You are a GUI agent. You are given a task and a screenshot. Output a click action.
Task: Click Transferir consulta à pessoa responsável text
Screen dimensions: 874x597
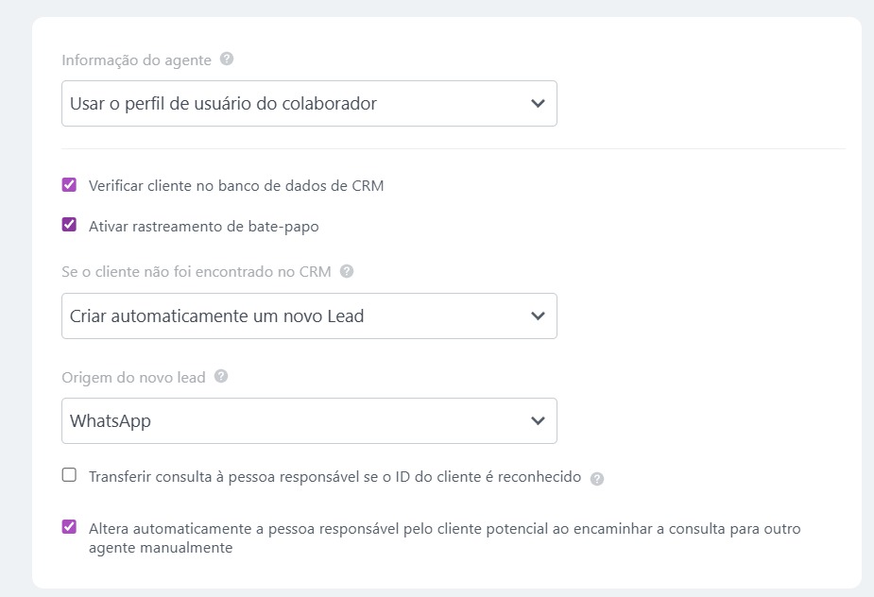pos(334,477)
